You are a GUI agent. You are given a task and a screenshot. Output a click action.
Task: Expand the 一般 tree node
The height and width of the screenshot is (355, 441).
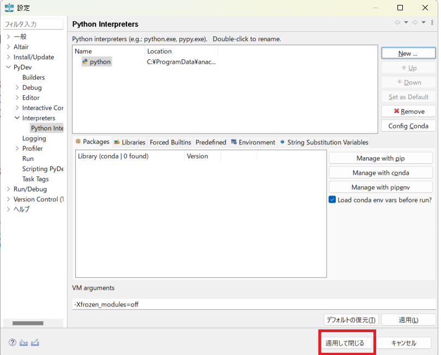point(8,36)
